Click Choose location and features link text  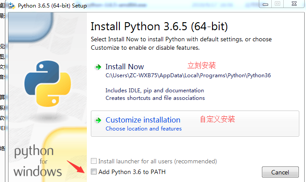(x=143, y=129)
